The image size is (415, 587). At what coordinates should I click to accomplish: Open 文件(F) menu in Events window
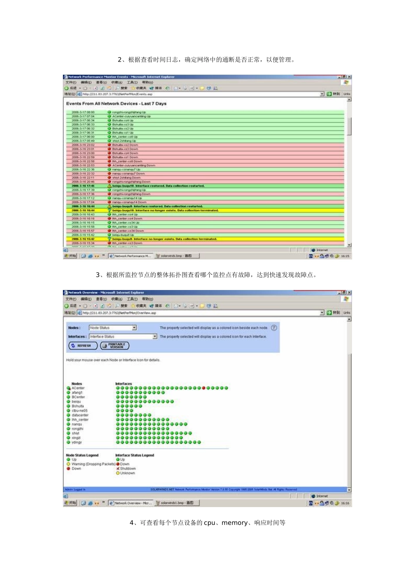click(71, 83)
